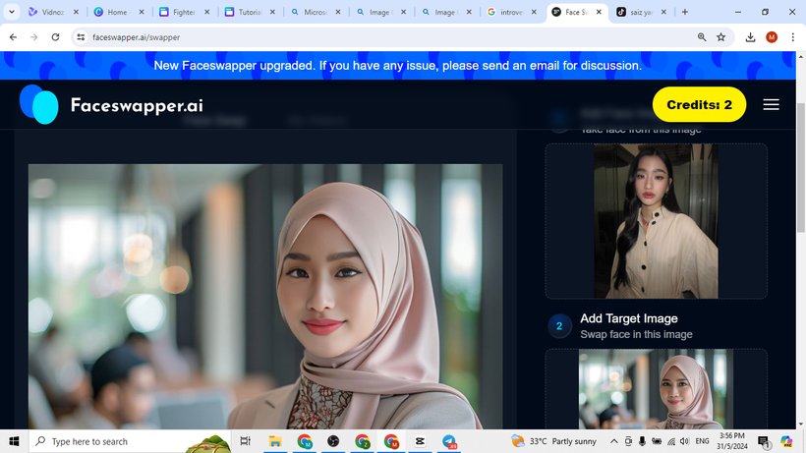Open the Chrome profile avatar M
The height and width of the screenshot is (453, 806).
pyautogui.click(x=772, y=37)
